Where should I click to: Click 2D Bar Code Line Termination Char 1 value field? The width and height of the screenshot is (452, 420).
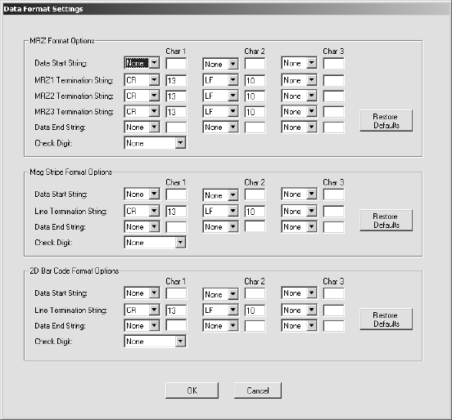(176, 311)
